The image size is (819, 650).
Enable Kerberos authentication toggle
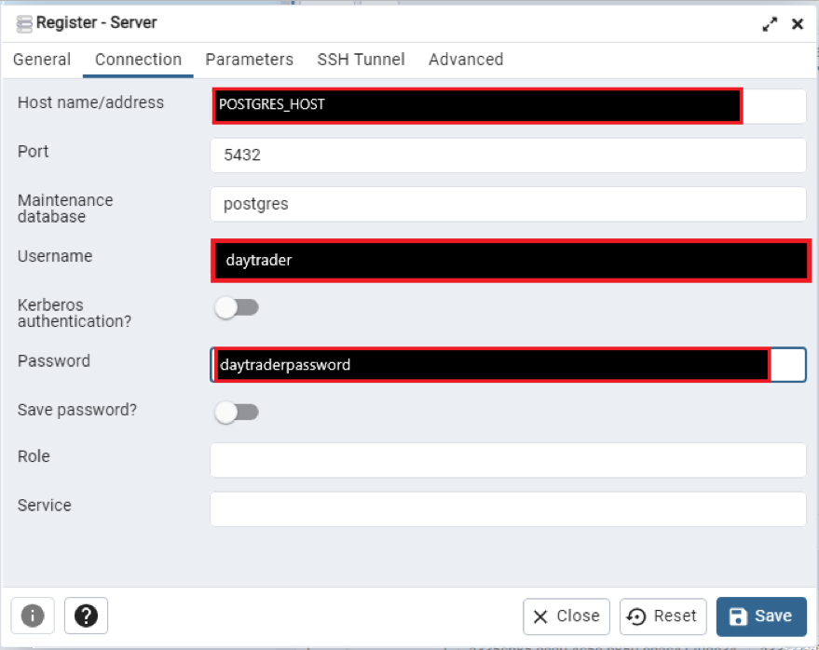[237, 307]
